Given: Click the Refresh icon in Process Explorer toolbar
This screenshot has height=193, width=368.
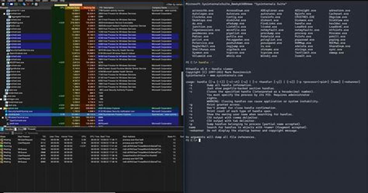Looking at the screenshot, I should click(7, 4).
